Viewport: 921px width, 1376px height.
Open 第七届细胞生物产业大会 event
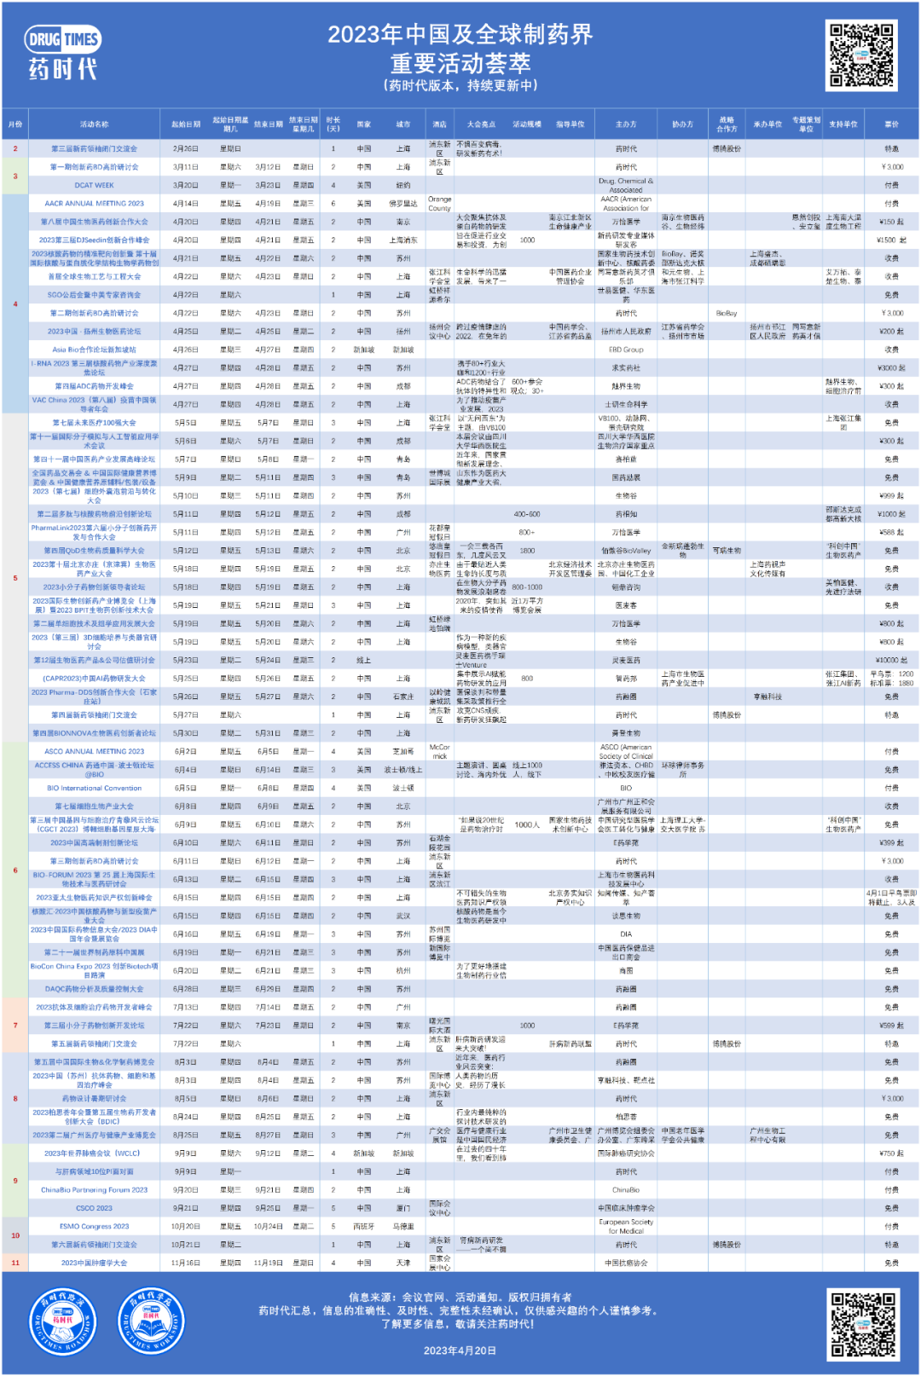tap(94, 807)
